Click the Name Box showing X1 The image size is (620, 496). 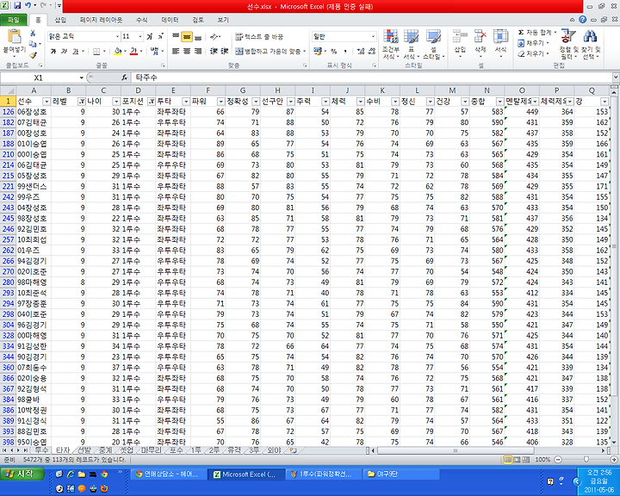pyautogui.click(x=39, y=77)
